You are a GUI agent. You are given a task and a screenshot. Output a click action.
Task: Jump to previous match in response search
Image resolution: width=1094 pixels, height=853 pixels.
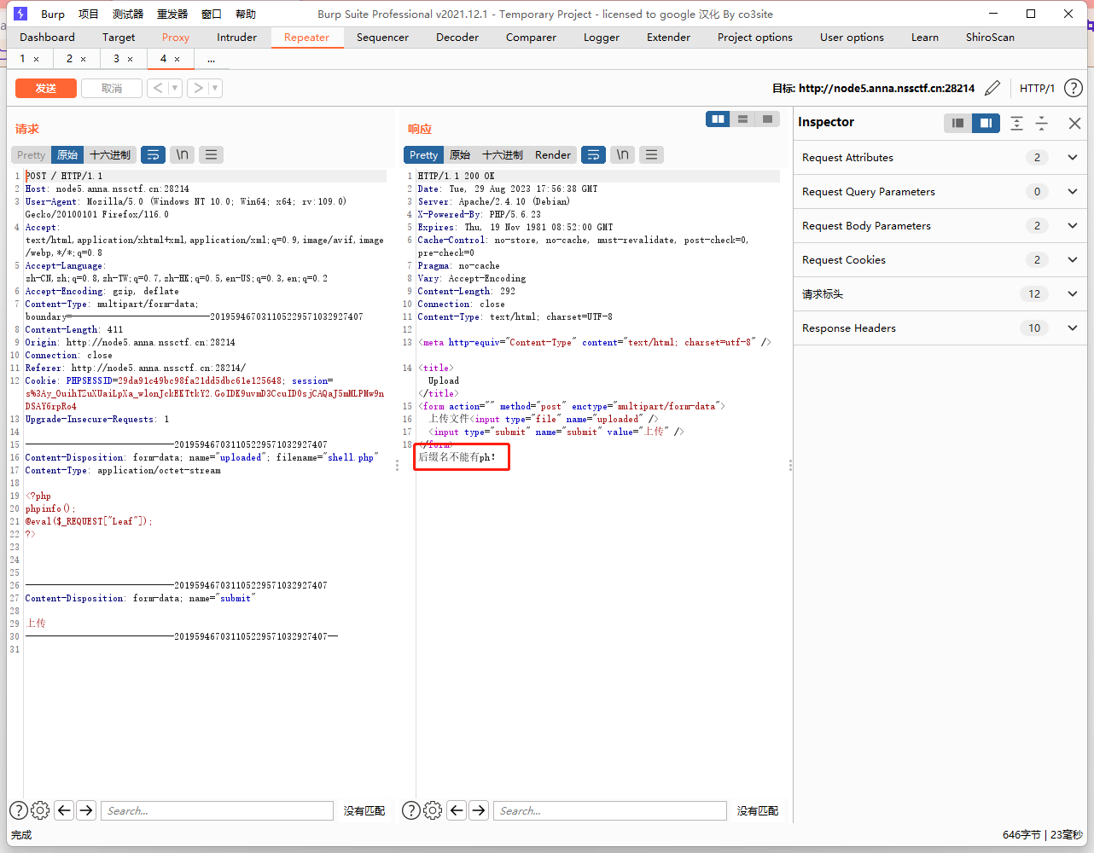click(457, 810)
